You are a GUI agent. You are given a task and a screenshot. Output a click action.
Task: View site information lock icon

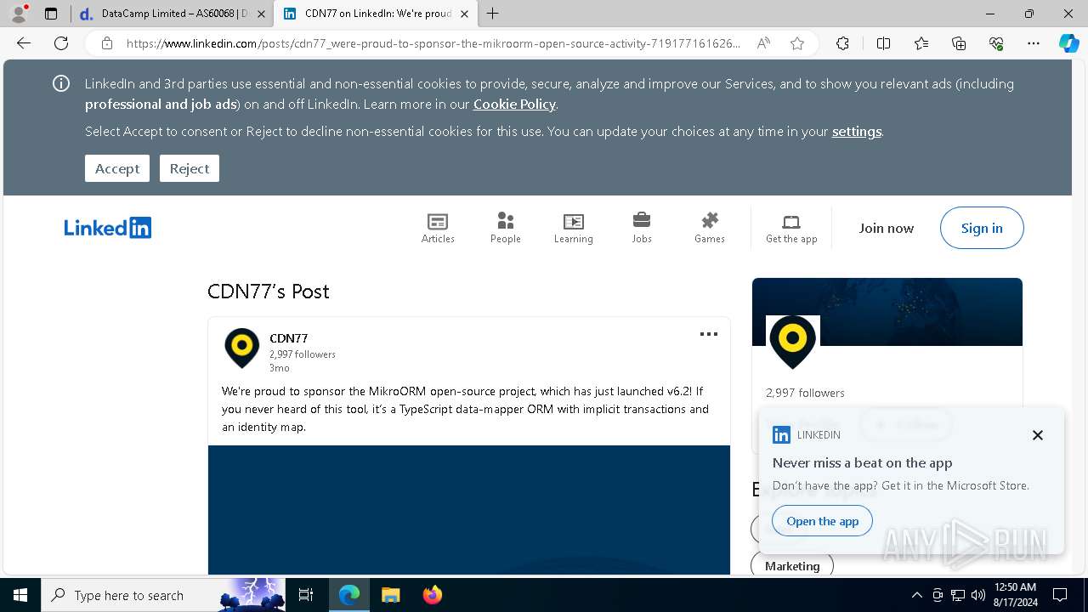(107, 43)
